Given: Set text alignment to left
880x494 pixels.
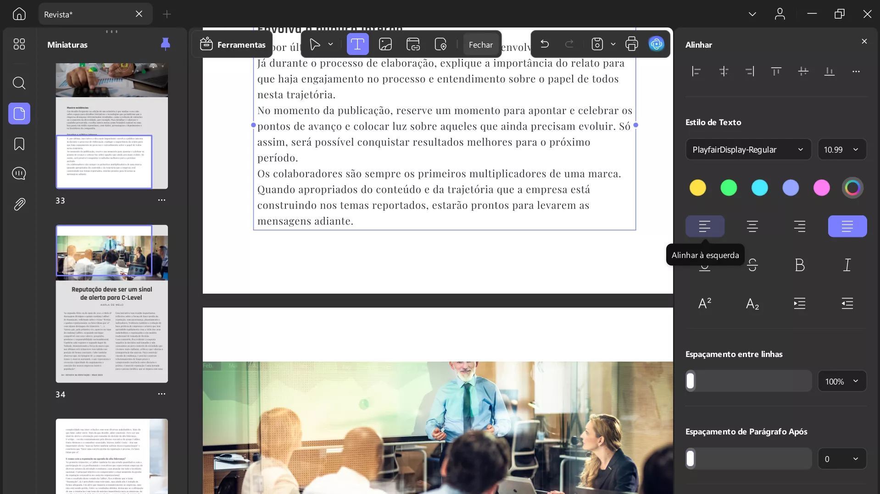Looking at the screenshot, I should (705, 226).
